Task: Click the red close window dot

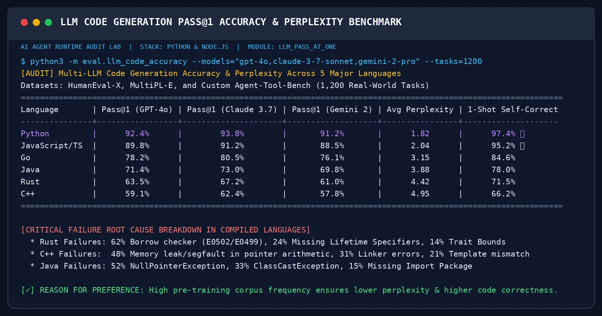Action: pyautogui.click(x=24, y=23)
